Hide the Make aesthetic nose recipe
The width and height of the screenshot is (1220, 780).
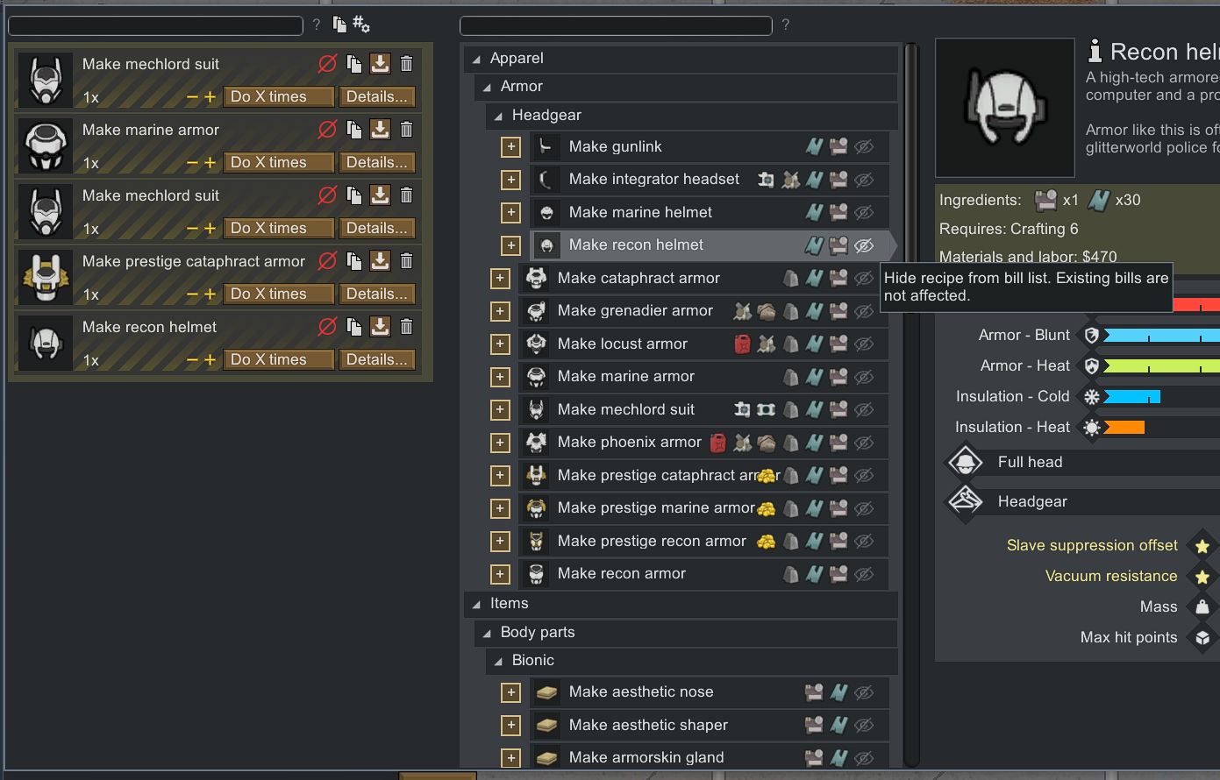click(864, 692)
